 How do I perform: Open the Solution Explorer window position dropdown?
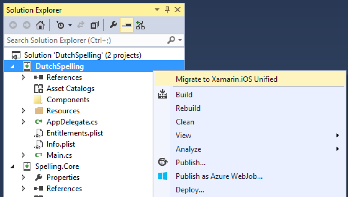coord(157,10)
